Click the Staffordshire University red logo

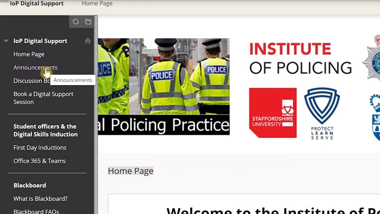pos(273,113)
